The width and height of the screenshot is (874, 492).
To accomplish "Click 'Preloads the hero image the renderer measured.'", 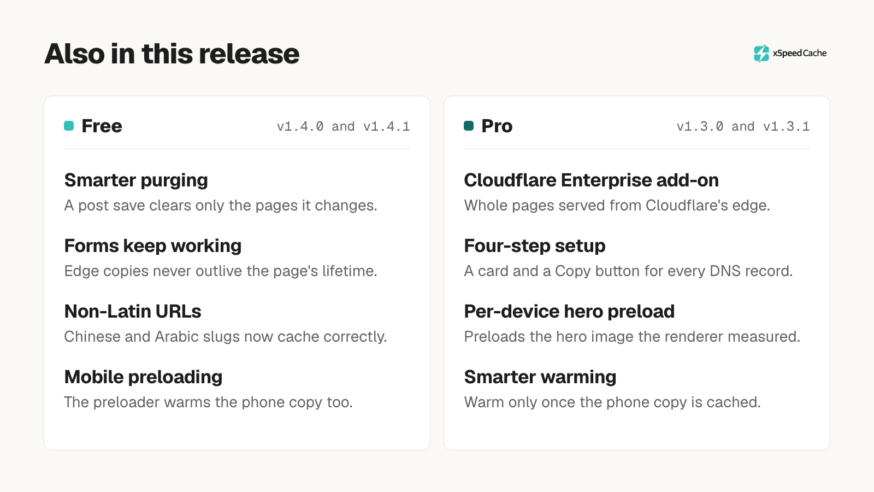I will click(632, 337).
